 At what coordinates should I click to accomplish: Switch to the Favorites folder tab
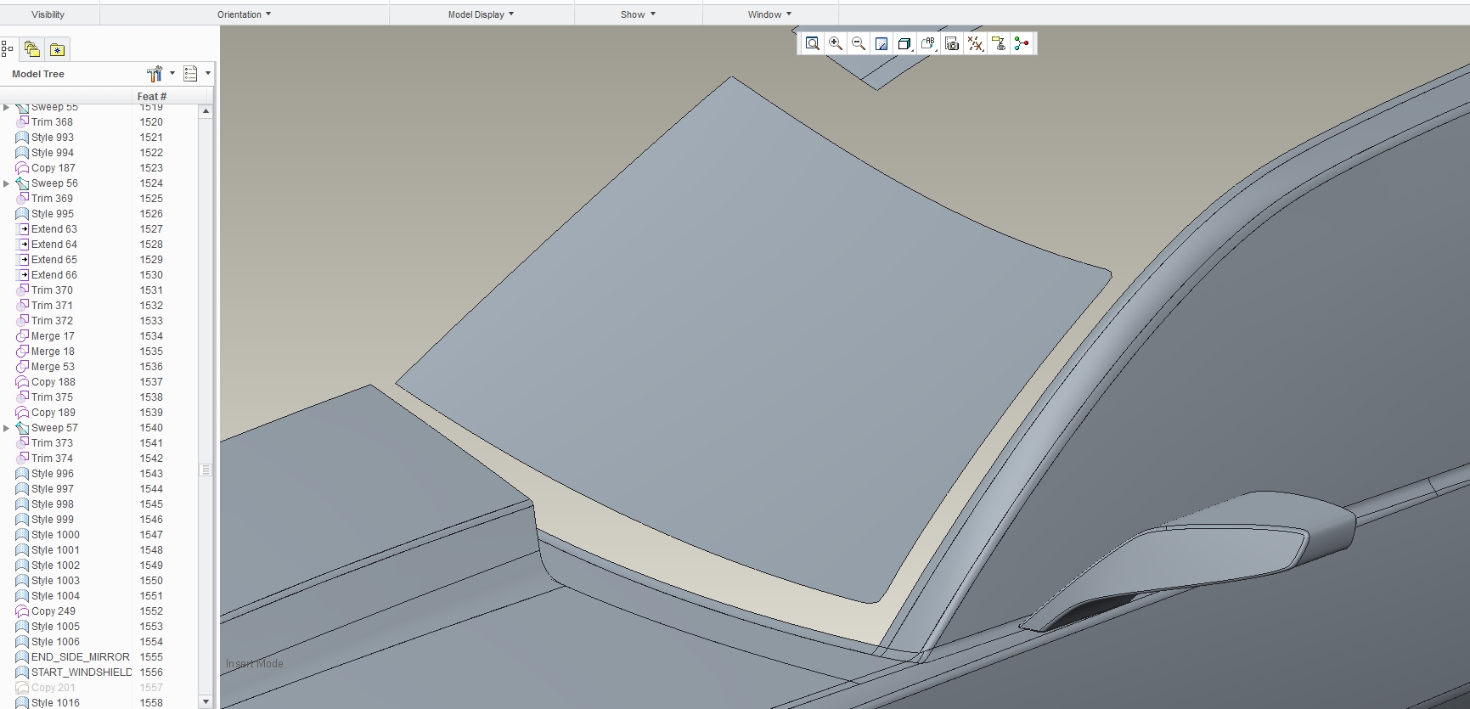click(57, 49)
